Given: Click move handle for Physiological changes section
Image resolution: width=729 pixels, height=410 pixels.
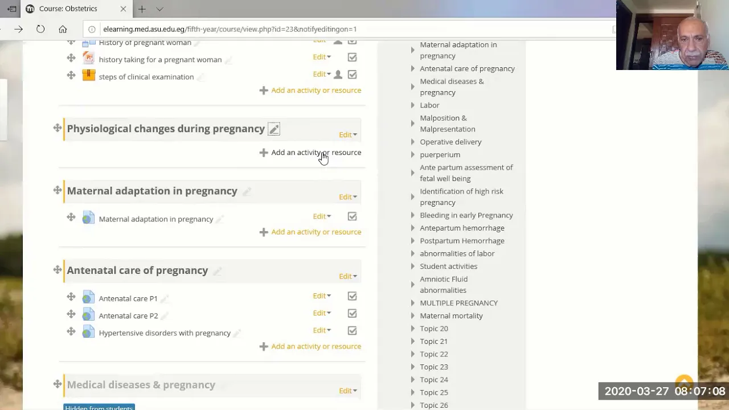Looking at the screenshot, I should 58,128.
